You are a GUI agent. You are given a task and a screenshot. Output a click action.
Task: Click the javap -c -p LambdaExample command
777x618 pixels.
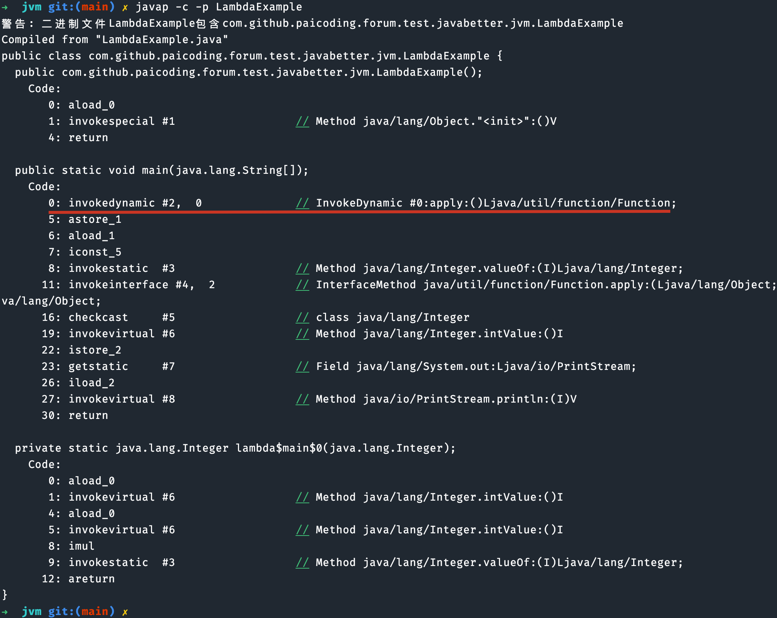pos(219,7)
